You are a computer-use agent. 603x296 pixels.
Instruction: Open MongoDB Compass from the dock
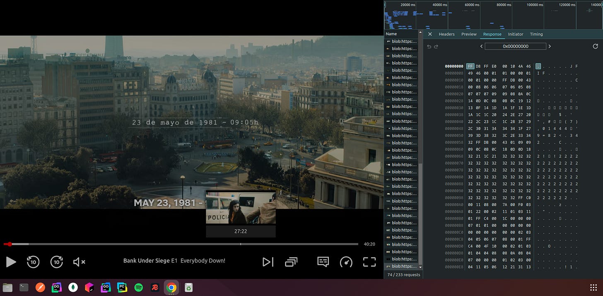pyautogui.click(x=73, y=287)
